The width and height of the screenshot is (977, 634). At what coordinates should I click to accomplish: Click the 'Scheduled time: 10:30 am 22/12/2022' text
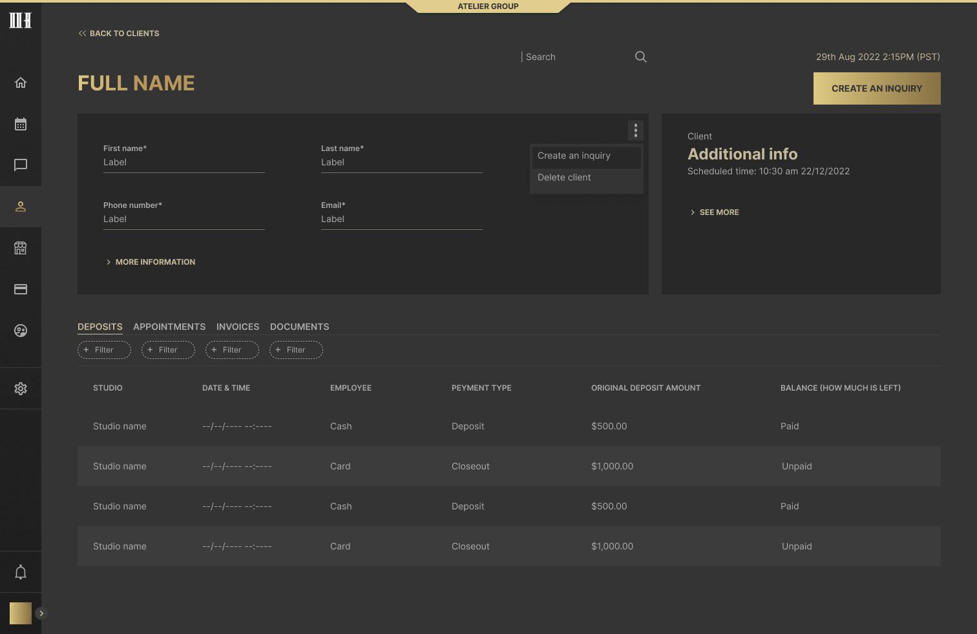(x=769, y=171)
